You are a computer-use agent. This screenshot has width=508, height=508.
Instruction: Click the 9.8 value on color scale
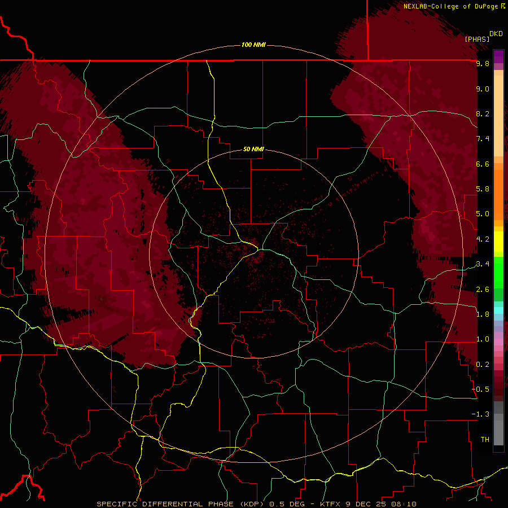[483, 63]
